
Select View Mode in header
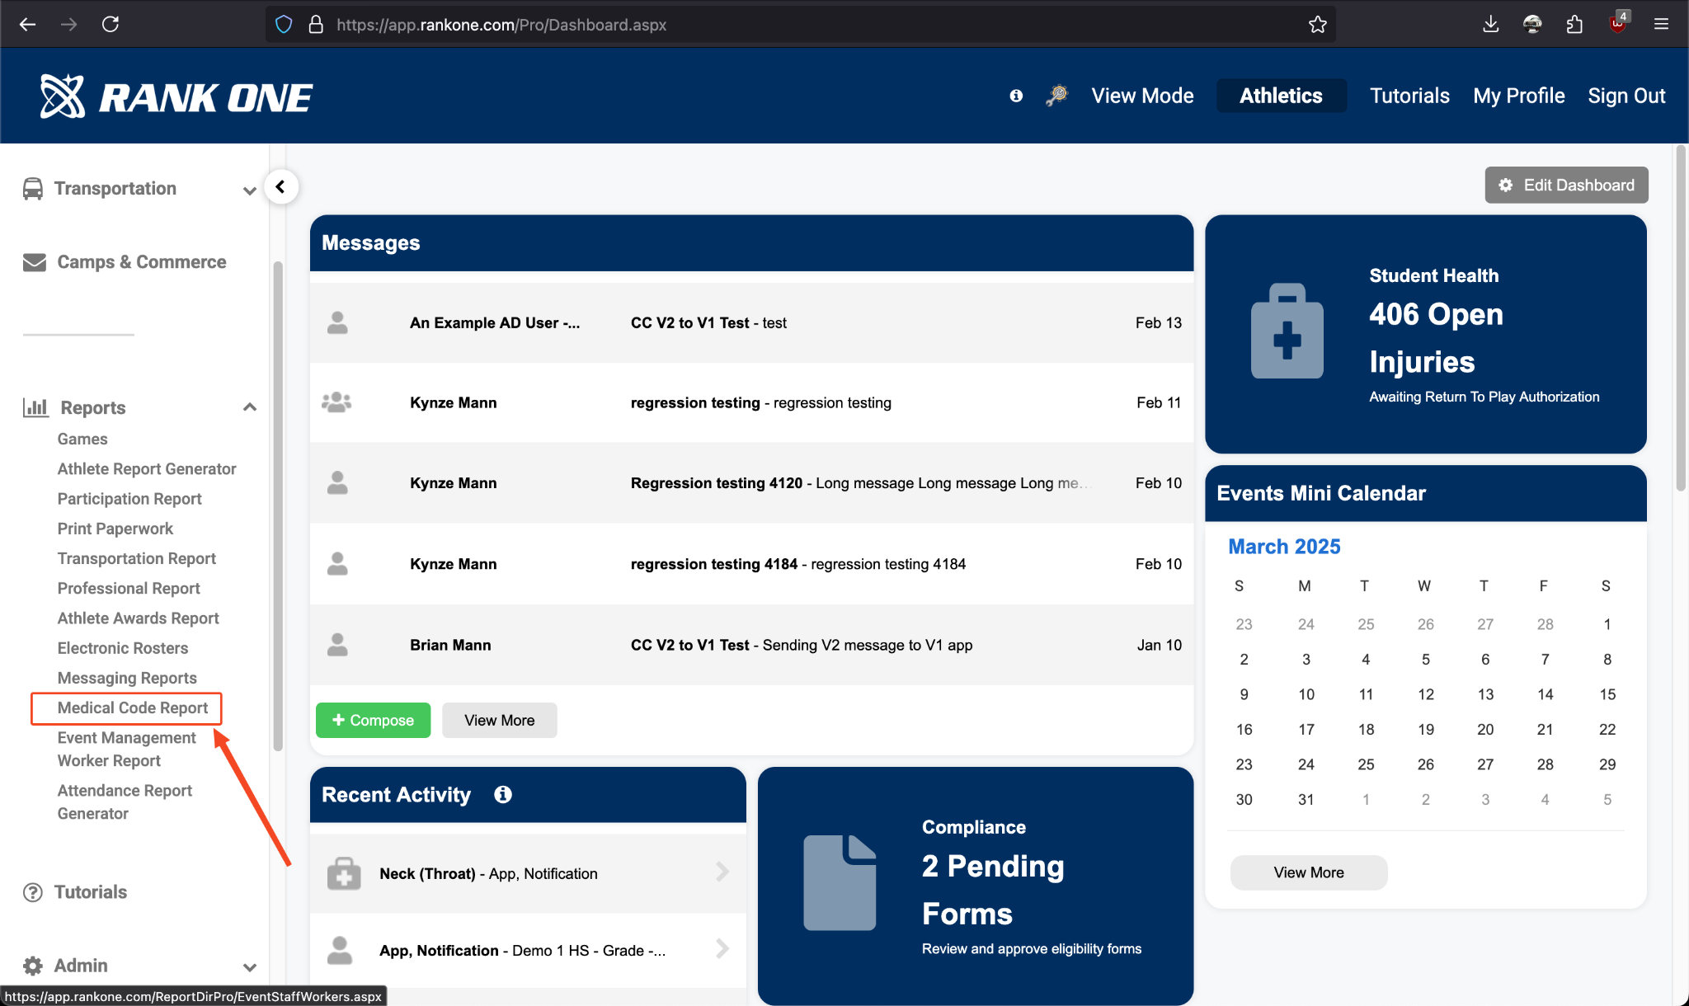(x=1142, y=96)
